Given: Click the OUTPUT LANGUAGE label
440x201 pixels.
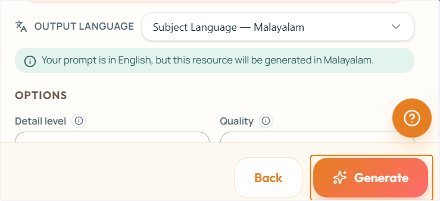Looking at the screenshot, I should (x=84, y=26).
